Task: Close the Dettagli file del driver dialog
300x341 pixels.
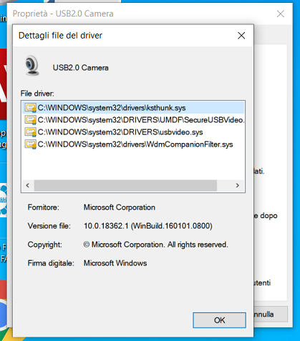Action: coord(241,36)
